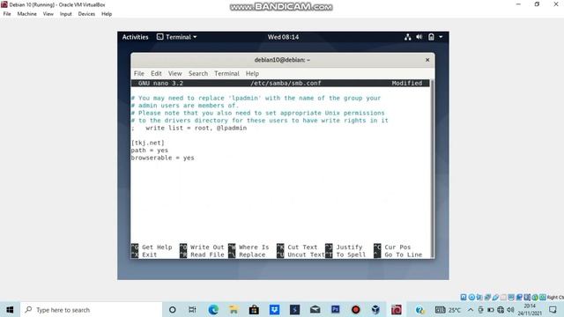Open the GNOME clock showing Wed 08:14
The height and width of the screenshot is (317, 564).
283,37
